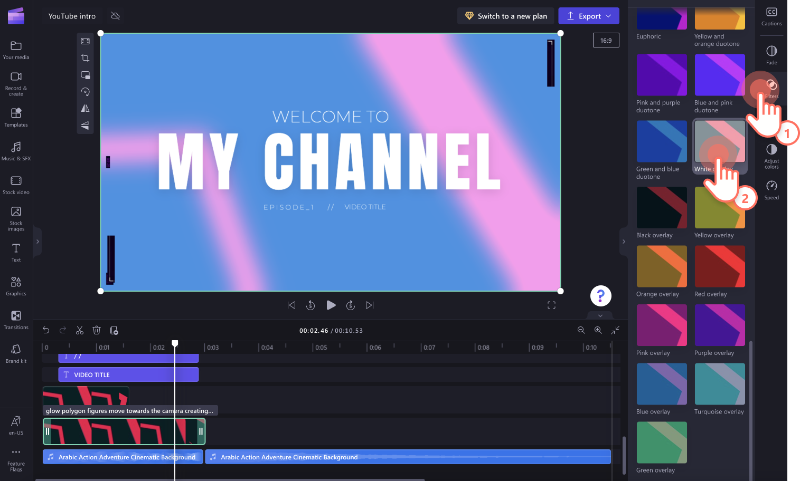The height and width of the screenshot is (481, 800).
Task: Open the Templates sidebar tab
Action: 16,117
